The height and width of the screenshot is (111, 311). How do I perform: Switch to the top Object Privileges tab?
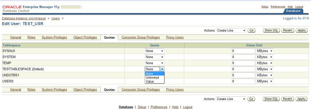[85, 37]
